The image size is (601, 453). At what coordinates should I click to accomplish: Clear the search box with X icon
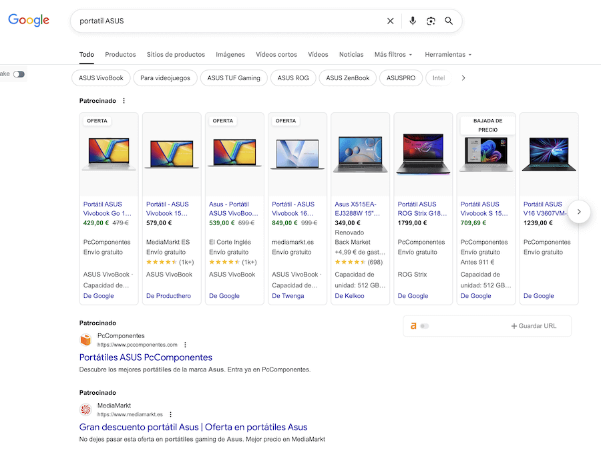coord(390,21)
